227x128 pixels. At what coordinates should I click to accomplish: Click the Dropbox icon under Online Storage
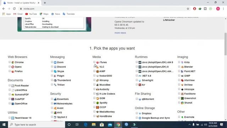(140, 113)
